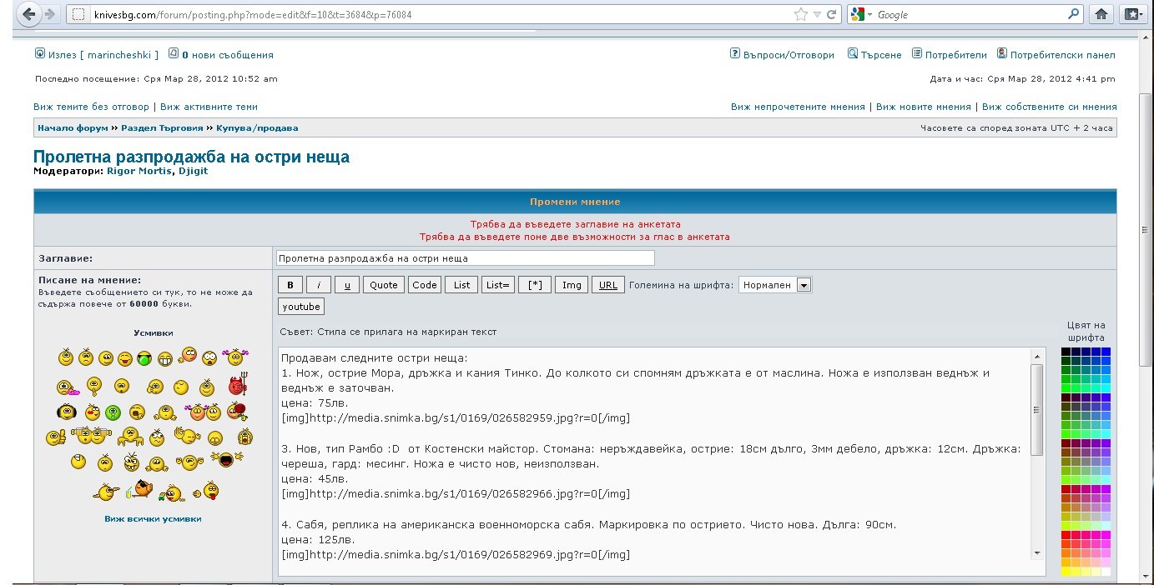Viewport: 1154px width, 585px height.
Task: Open the browser home page
Action: [1101, 14]
